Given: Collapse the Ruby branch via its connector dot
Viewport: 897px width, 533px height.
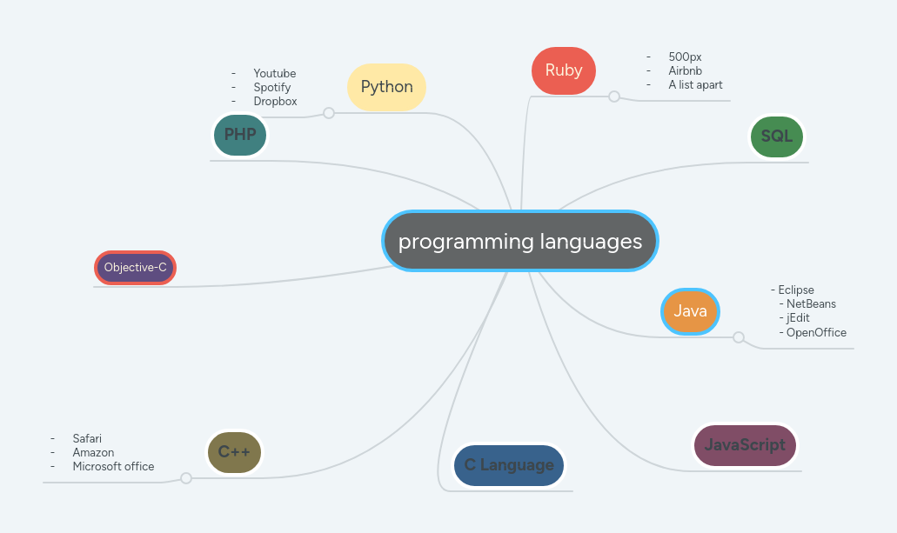Looking at the screenshot, I should coord(613,98).
